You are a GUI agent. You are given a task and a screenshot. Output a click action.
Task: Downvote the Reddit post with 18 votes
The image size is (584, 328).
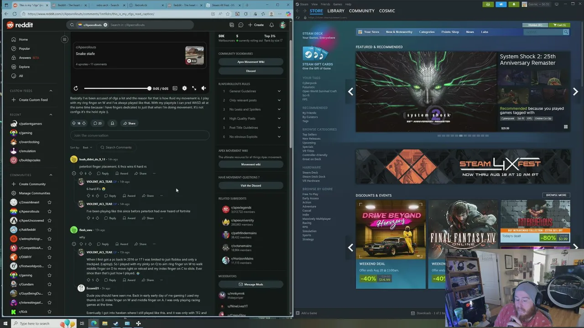point(84,123)
